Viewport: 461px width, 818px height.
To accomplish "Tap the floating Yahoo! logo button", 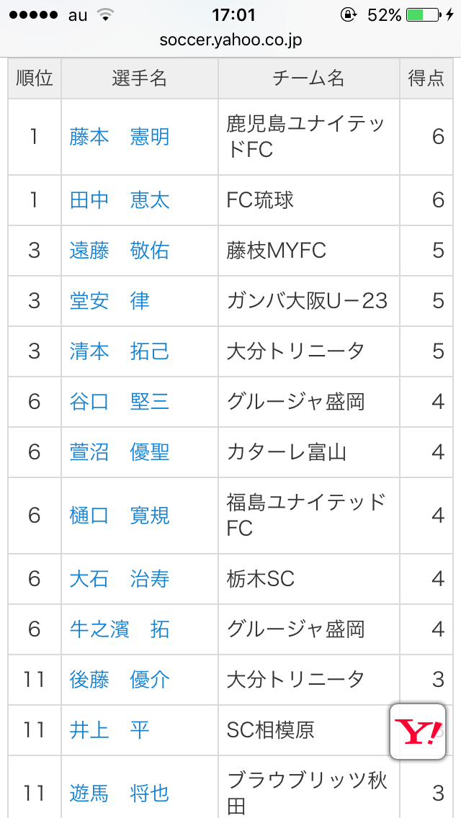I will click(x=418, y=732).
